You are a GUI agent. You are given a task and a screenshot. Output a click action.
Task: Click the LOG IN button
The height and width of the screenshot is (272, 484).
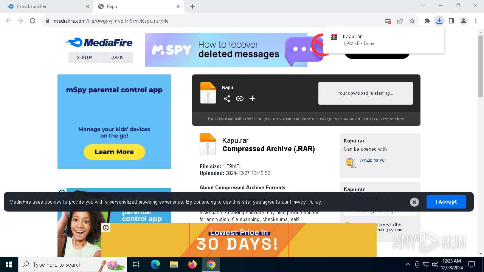[x=117, y=57]
